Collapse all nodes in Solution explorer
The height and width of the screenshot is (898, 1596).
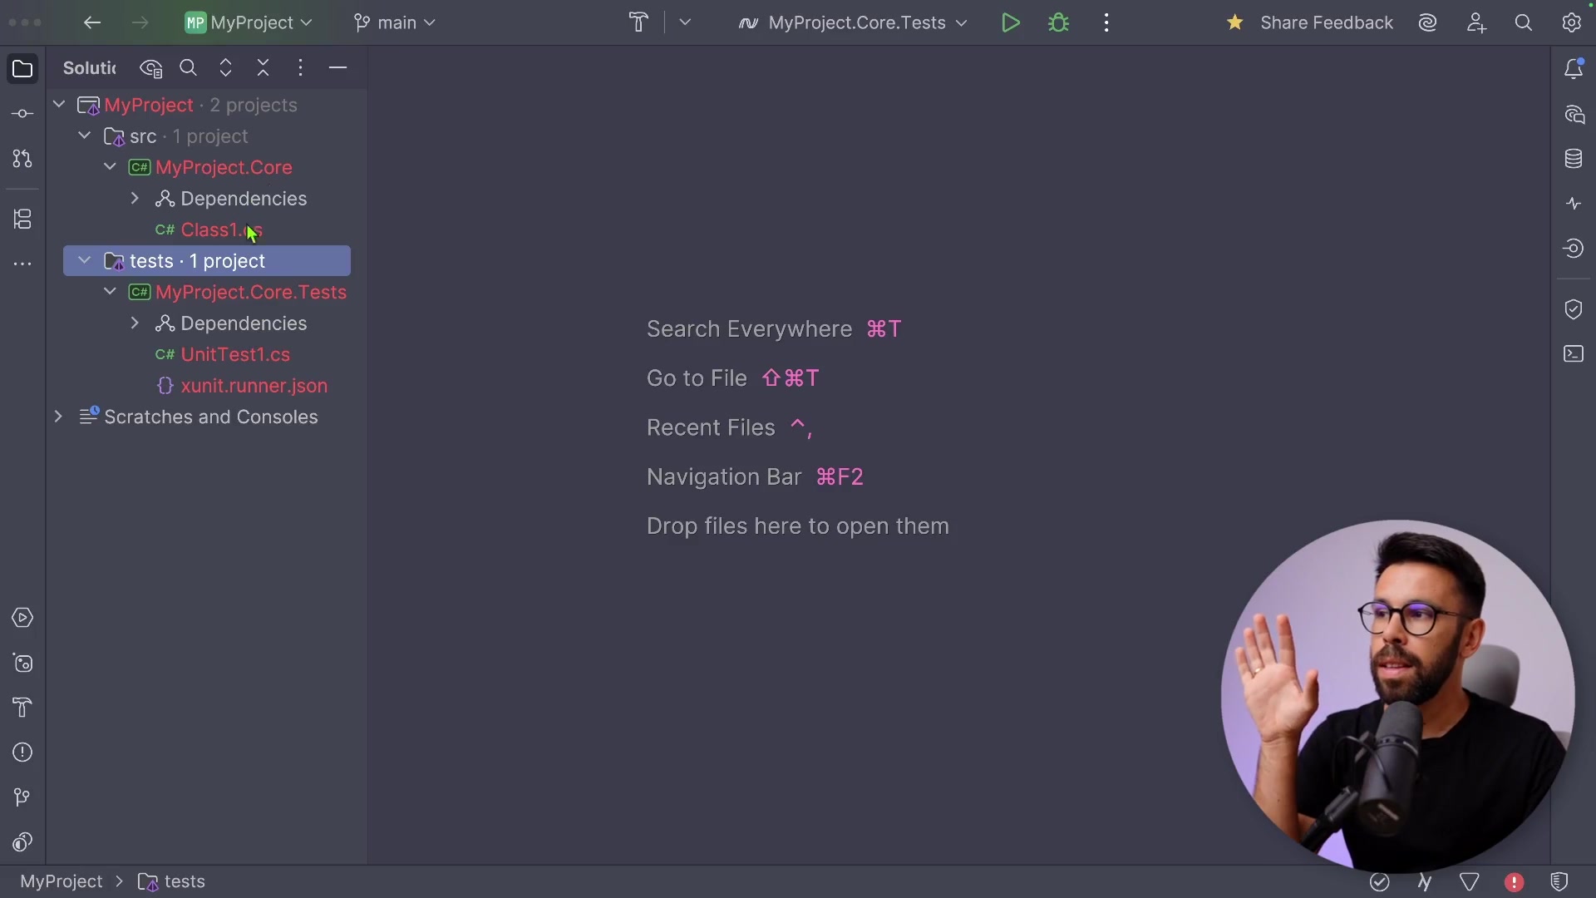tap(264, 68)
